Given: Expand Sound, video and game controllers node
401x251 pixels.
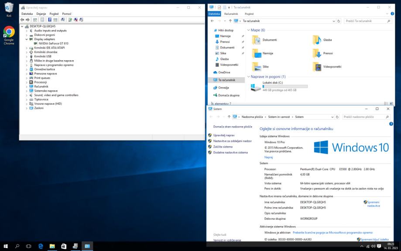Looking at the screenshot, I should [x=27, y=95].
